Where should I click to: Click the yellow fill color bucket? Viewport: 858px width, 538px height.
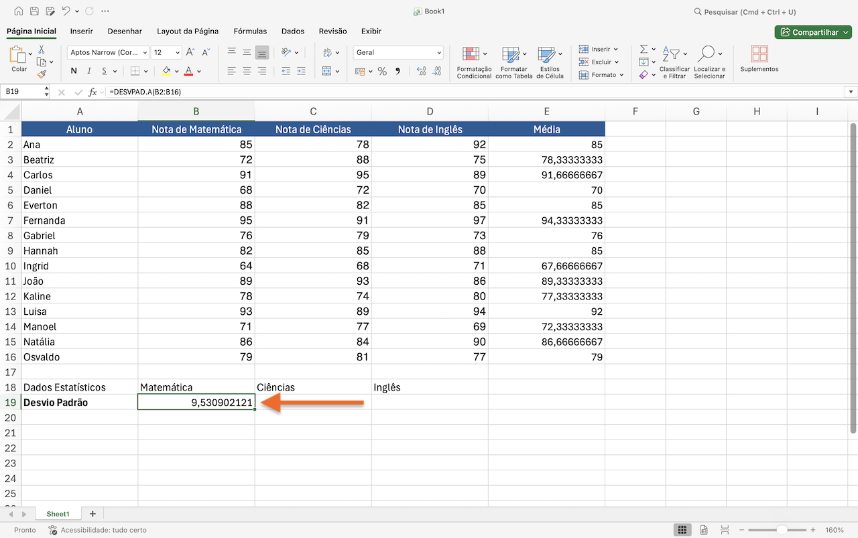click(x=166, y=71)
